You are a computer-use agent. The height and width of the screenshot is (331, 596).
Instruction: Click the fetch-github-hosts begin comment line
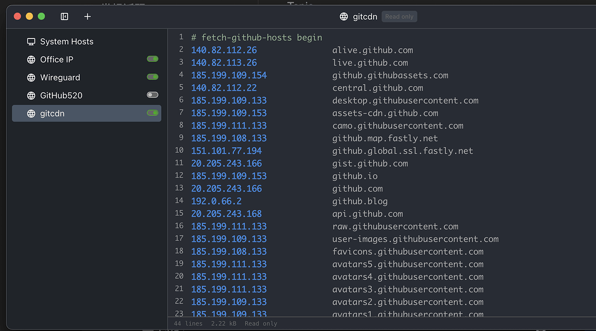257,38
